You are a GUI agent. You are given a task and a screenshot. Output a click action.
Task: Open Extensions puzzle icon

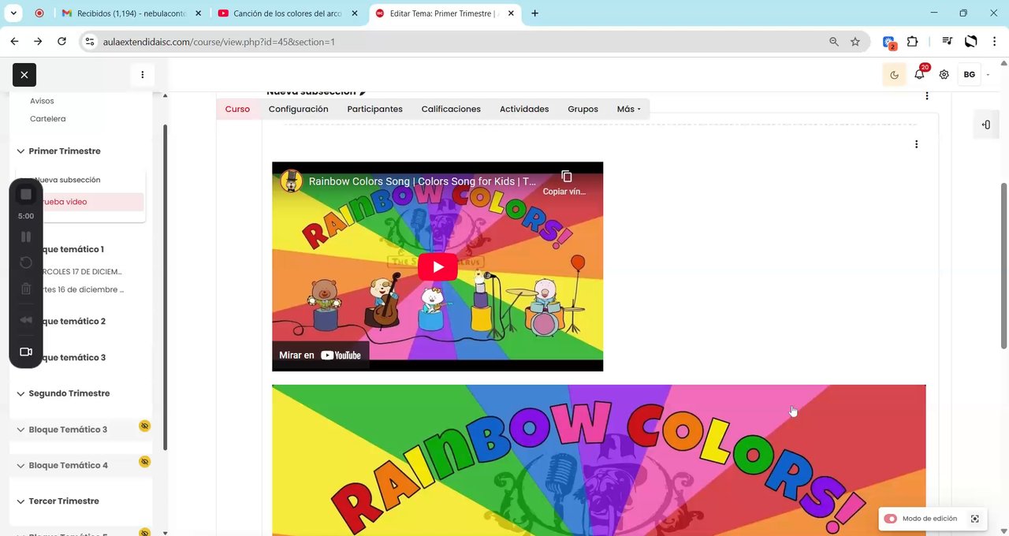[913, 42]
